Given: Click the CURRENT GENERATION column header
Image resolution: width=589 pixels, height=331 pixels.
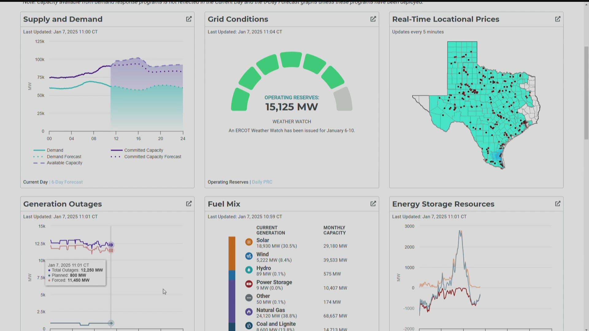Looking at the screenshot, I should (x=271, y=230).
